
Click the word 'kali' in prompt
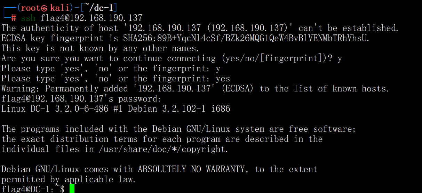point(60,8)
